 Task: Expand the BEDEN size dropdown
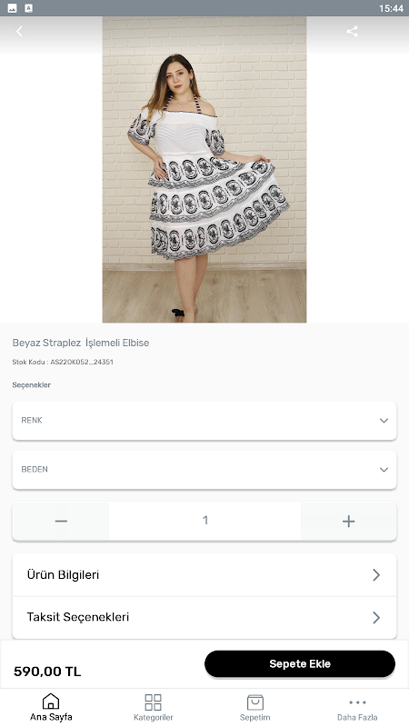click(204, 470)
